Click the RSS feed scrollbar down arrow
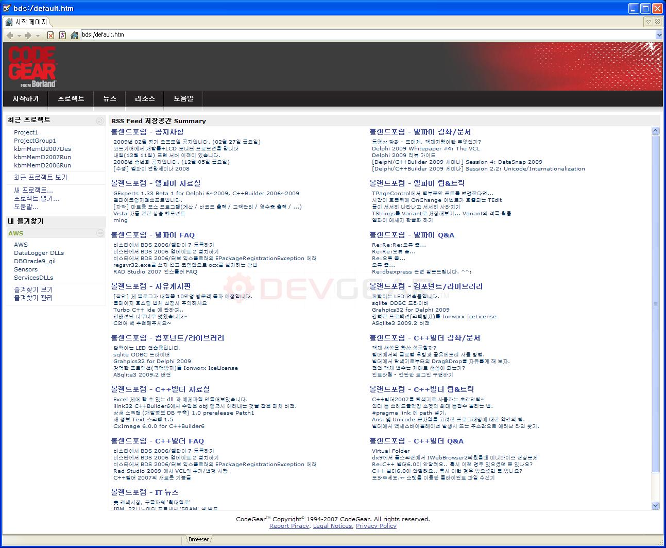 coord(655,505)
